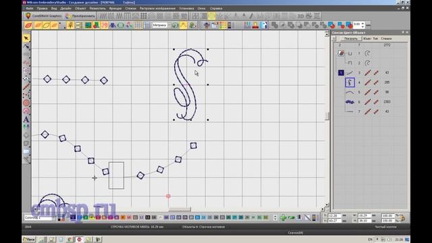Click the top-right selection handle of S-curve
The image size is (432, 243).
pos(208,49)
